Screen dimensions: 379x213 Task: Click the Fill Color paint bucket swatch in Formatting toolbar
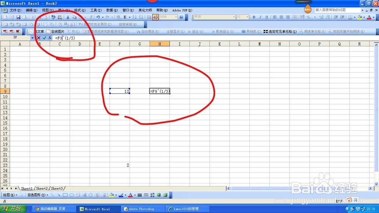coord(360,17)
